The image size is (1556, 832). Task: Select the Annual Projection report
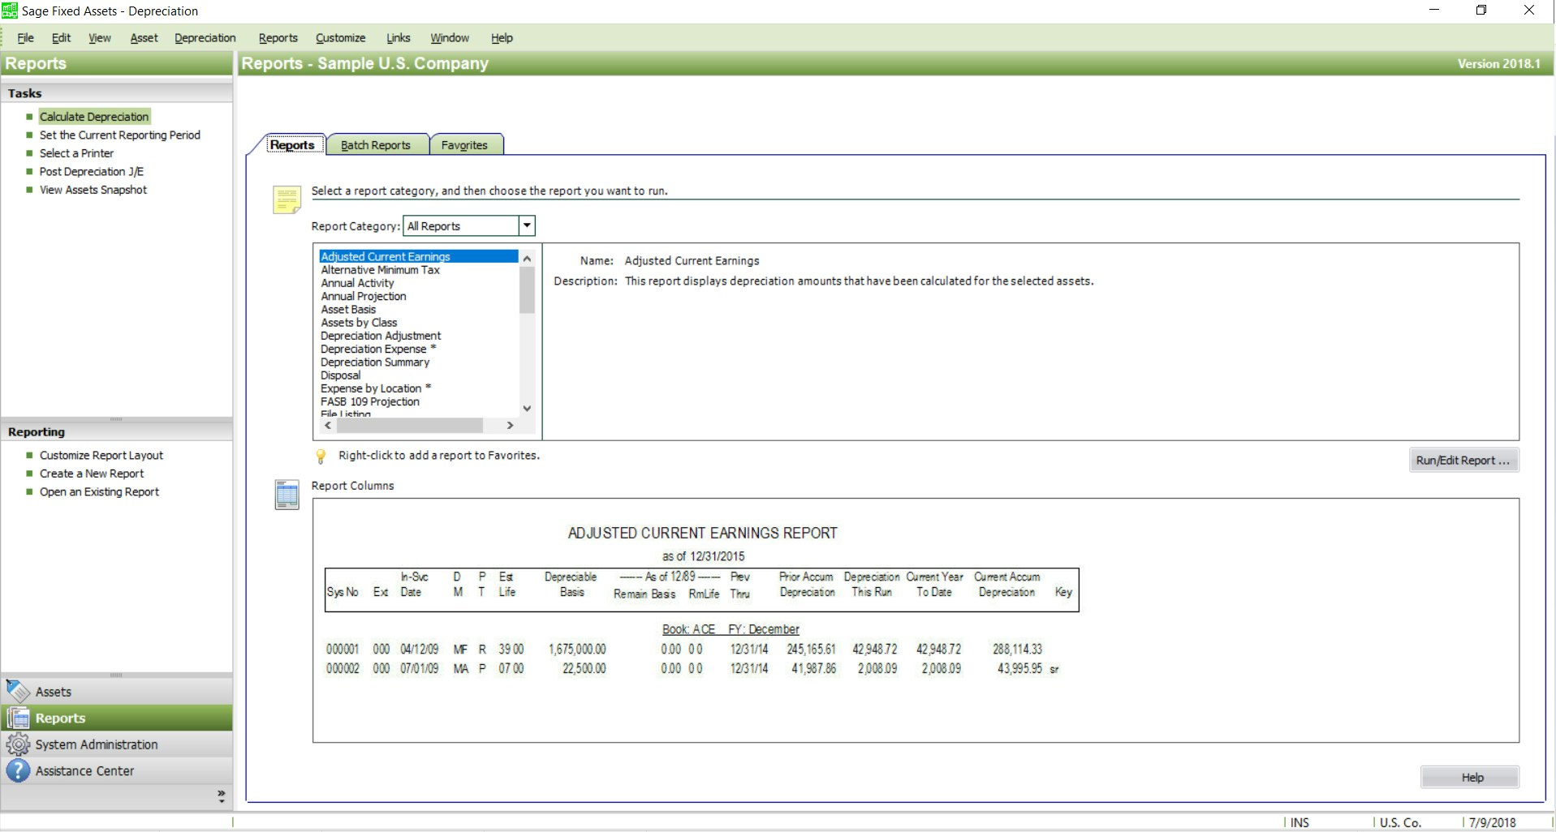click(363, 296)
